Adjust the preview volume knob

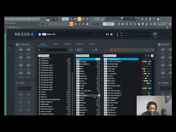[96, 50]
